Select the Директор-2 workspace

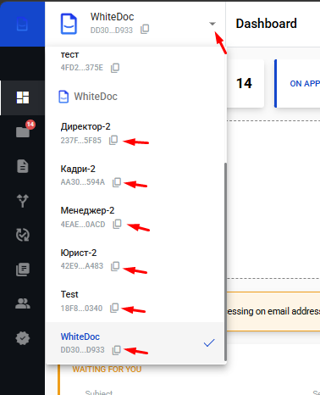135,133
